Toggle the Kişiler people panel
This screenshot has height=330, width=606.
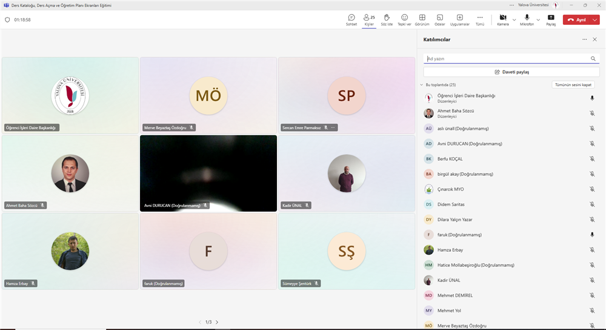[369, 20]
